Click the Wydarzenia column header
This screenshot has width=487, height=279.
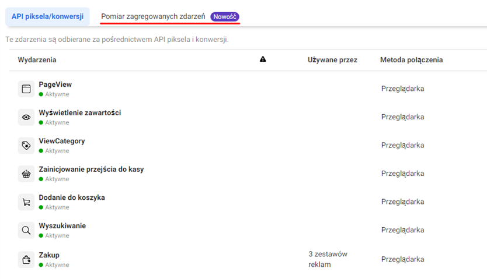37,60
